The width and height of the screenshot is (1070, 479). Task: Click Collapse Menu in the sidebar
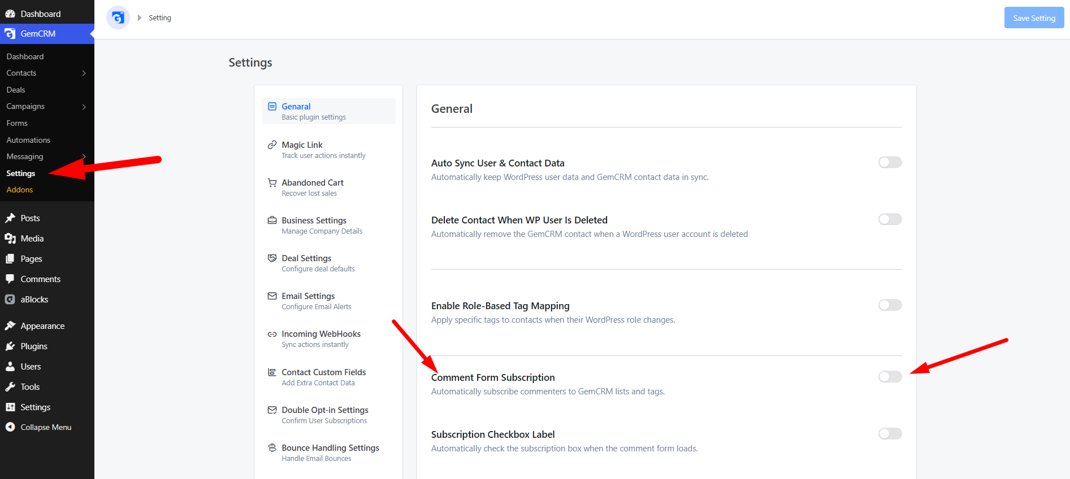tap(47, 427)
